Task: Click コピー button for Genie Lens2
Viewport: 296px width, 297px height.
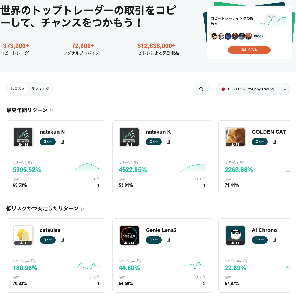Action: coord(154,240)
